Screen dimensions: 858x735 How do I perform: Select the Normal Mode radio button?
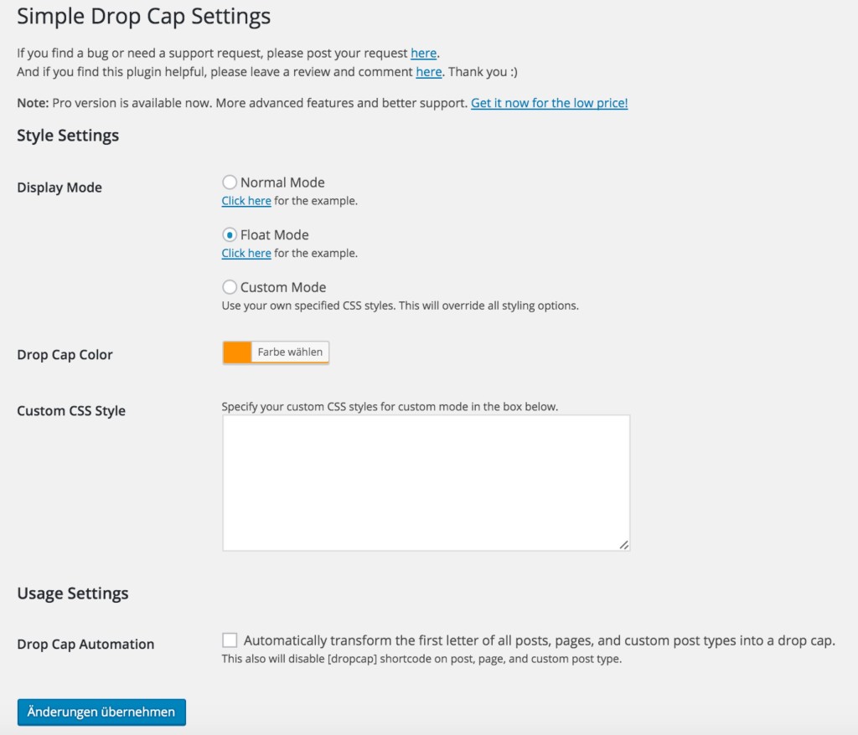point(230,182)
